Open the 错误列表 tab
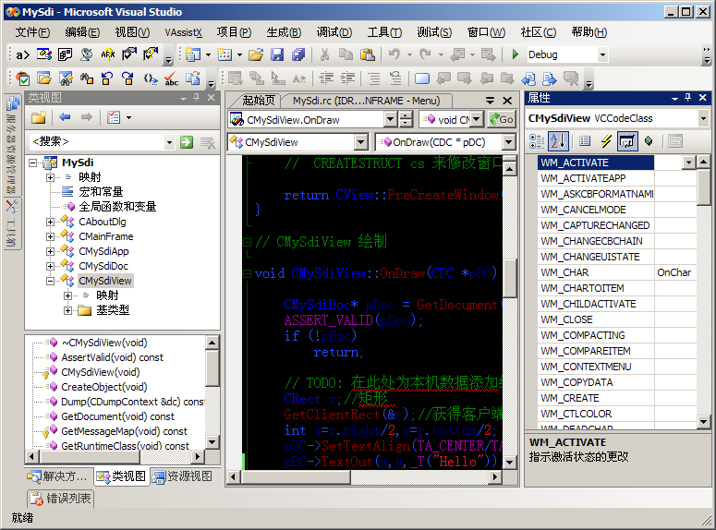 tap(61, 498)
